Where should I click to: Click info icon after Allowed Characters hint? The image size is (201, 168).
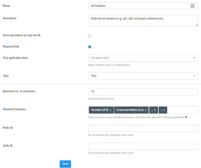click(186, 117)
